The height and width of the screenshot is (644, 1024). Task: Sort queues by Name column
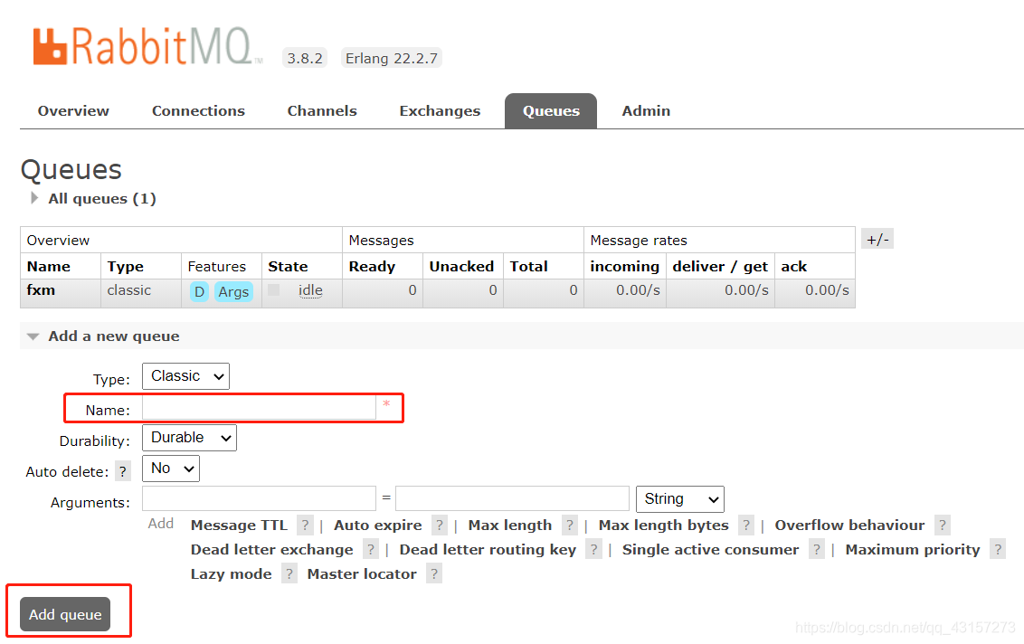pyautogui.click(x=48, y=267)
